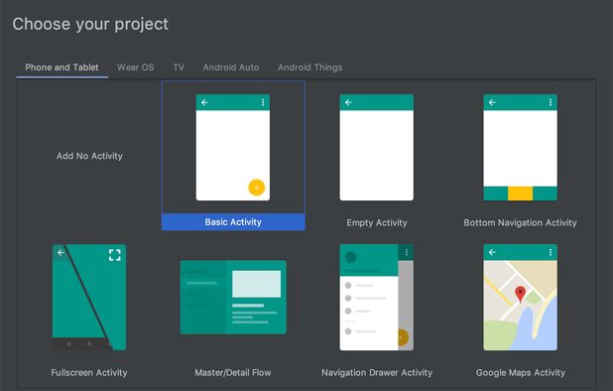613x391 pixels.
Task: Click back arrow in Empty Activity preview
Action: [348, 102]
